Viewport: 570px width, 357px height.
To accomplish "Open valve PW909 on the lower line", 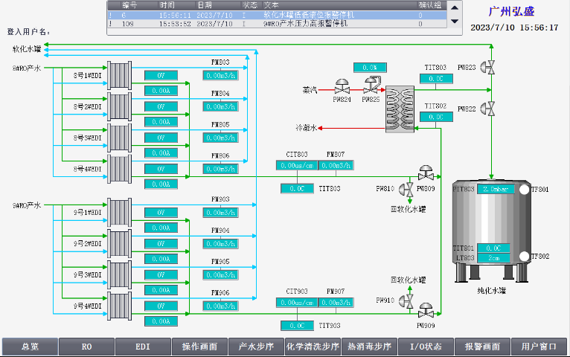I will click(426, 311).
